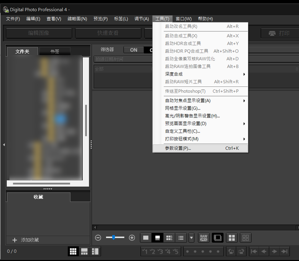Screen dimensions: 299x261
Task: Click the thumbnail zoom-out minus icon
Action: tap(98, 238)
